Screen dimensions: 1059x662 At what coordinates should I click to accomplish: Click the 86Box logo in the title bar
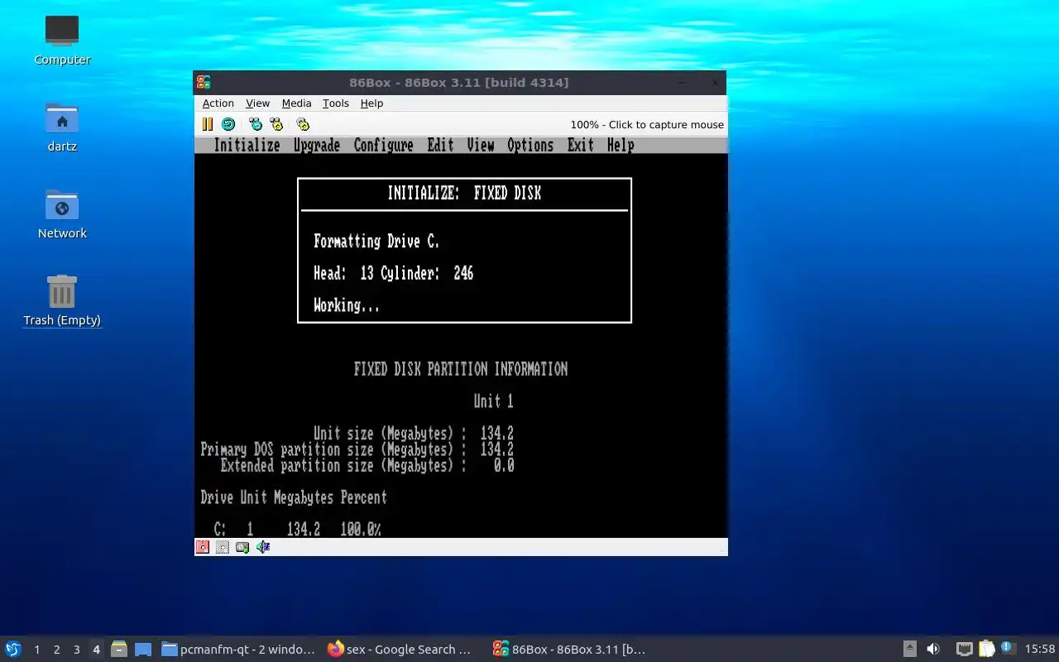click(x=204, y=82)
